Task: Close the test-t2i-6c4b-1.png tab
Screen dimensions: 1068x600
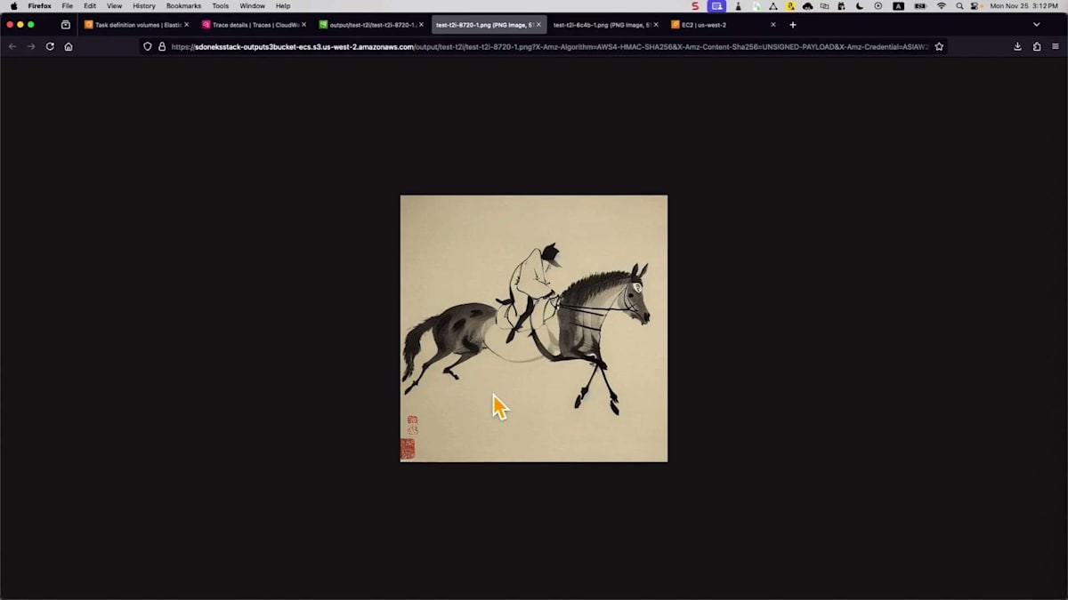Action: (656, 25)
